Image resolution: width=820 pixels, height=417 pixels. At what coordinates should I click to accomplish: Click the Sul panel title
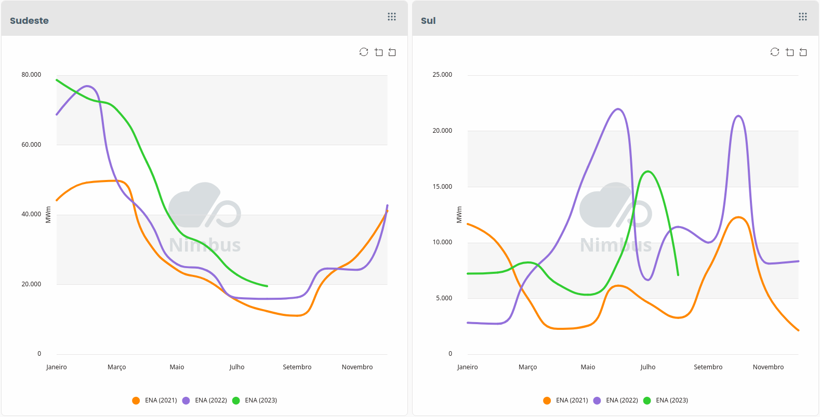click(x=428, y=21)
